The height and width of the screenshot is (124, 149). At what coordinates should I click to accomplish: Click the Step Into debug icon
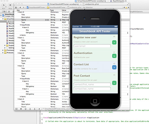tap(30, 109)
